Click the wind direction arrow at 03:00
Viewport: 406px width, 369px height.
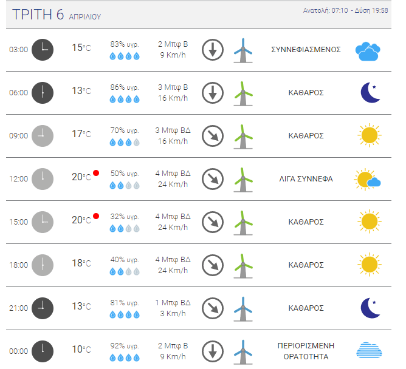pos(213,50)
